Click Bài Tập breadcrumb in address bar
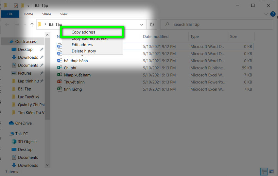 [55, 24]
